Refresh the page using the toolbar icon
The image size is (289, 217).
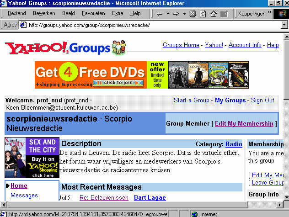[x=203, y=14]
